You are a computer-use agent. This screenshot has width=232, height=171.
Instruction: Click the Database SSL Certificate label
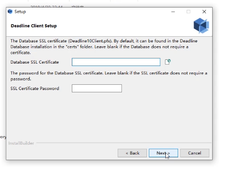point(34,62)
